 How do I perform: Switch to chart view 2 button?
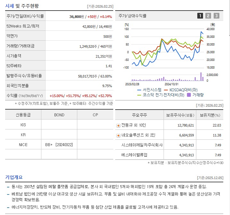208,16
